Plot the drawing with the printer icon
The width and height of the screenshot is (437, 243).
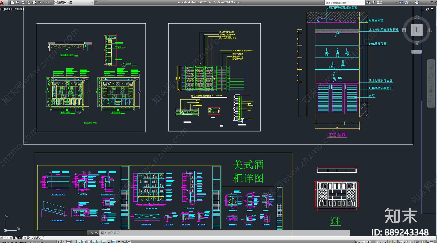[x=34, y=2]
